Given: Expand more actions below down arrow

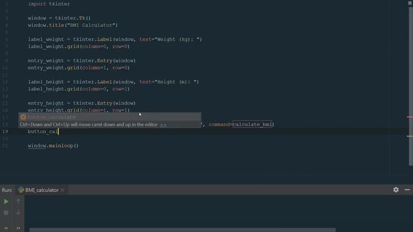Looking at the screenshot, I should (x=18, y=228).
